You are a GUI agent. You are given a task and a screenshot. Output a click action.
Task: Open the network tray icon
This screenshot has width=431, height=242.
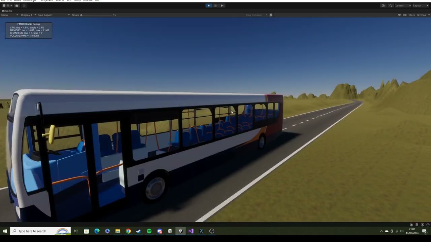click(x=397, y=231)
